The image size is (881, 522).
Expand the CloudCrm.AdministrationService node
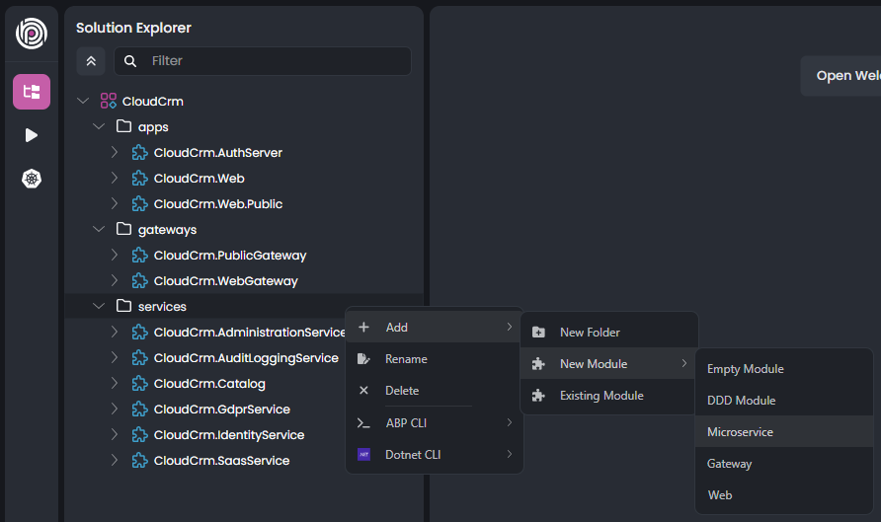[x=115, y=332]
